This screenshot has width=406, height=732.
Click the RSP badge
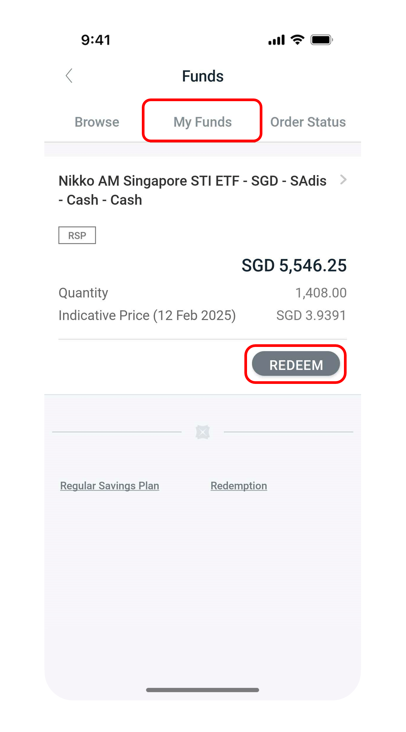77,235
